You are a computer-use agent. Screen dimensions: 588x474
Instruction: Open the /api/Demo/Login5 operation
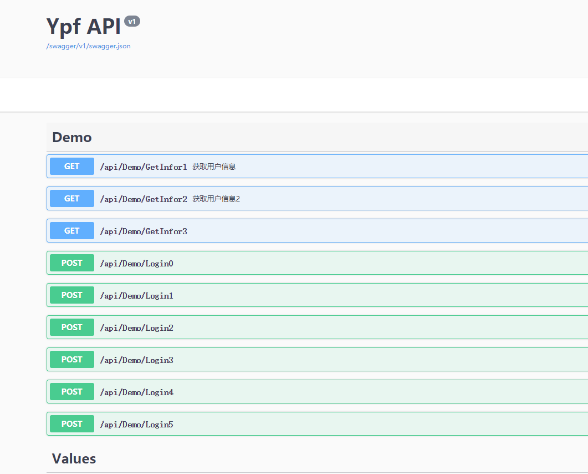[317, 424]
